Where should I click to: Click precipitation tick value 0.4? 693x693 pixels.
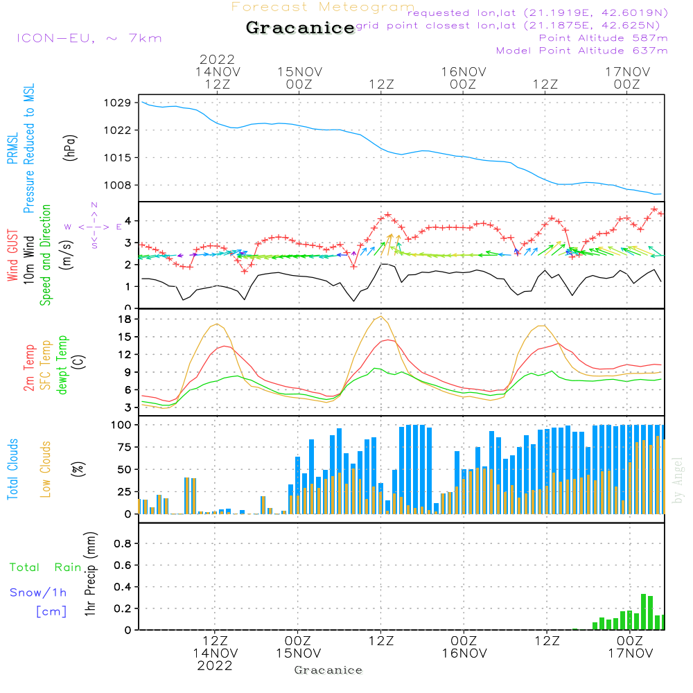[x=123, y=587]
